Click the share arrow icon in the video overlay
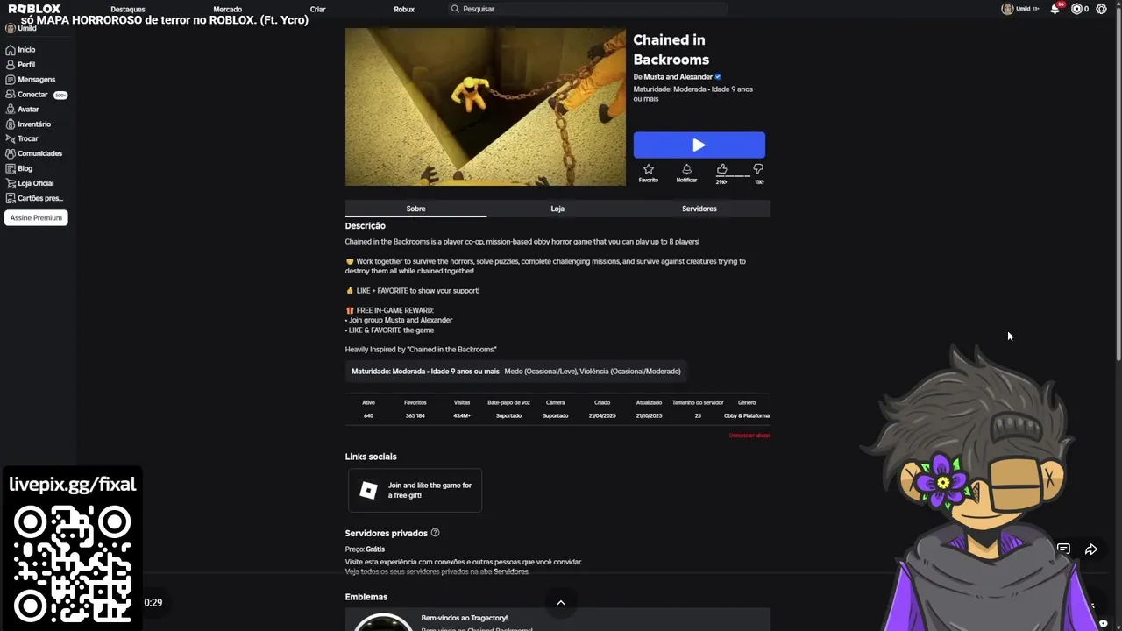Screen dimensions: 1122x631 [x=1091, y=549]
